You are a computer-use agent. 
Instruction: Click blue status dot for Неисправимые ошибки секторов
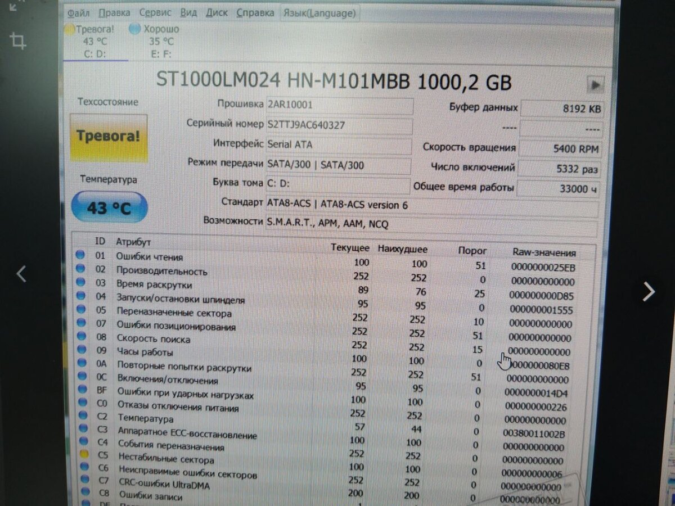coord(84,467)
